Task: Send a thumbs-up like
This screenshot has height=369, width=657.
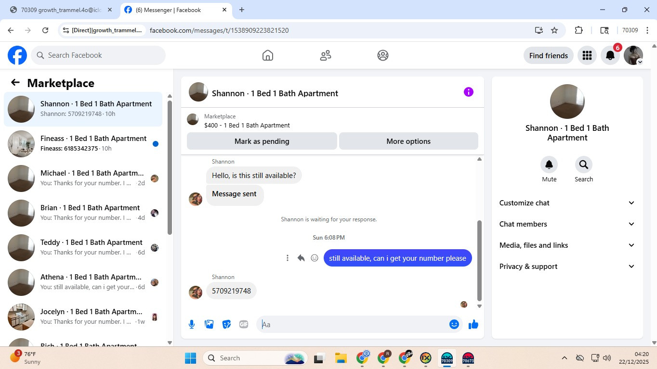Action: tap(473, 324)
